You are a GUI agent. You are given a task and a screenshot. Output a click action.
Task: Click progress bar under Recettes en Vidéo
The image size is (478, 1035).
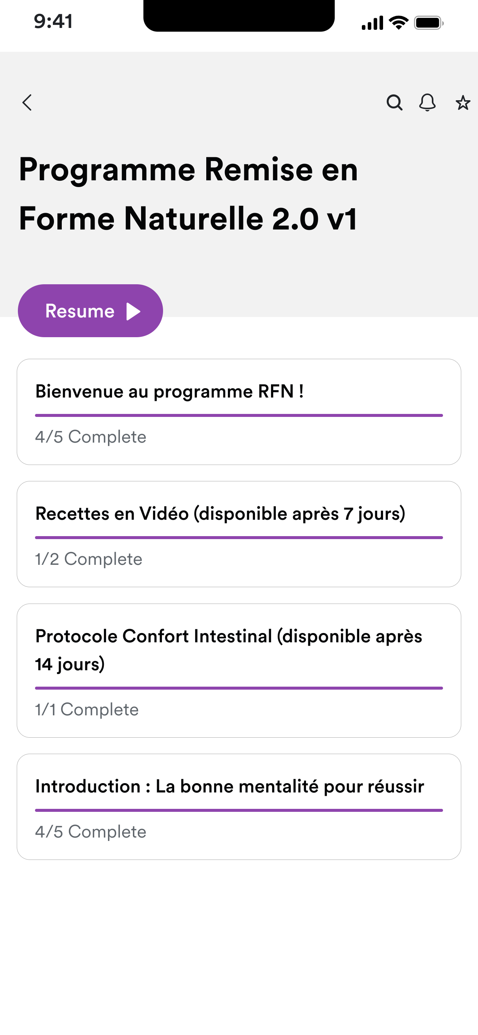click(239, 538)
